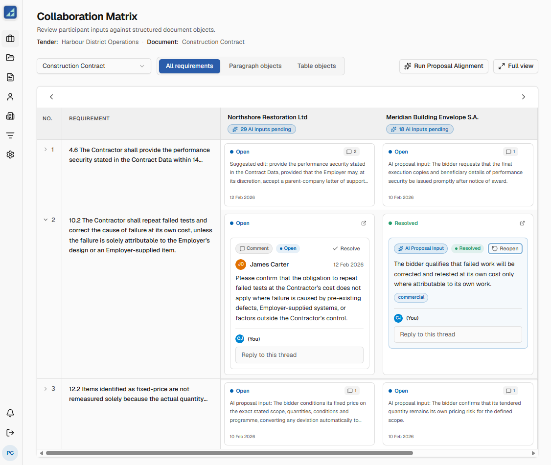Switch to Table objects tab
The image size is (551, 465).
[316, 66]
